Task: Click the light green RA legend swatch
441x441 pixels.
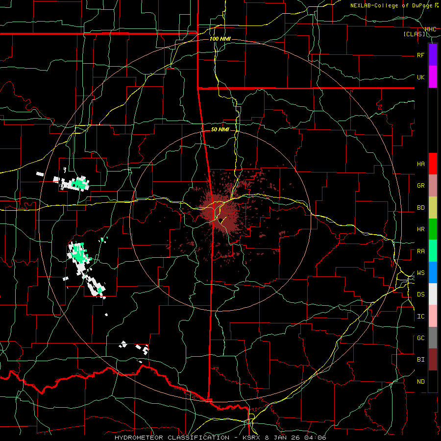Action: (x=433, y=251)
